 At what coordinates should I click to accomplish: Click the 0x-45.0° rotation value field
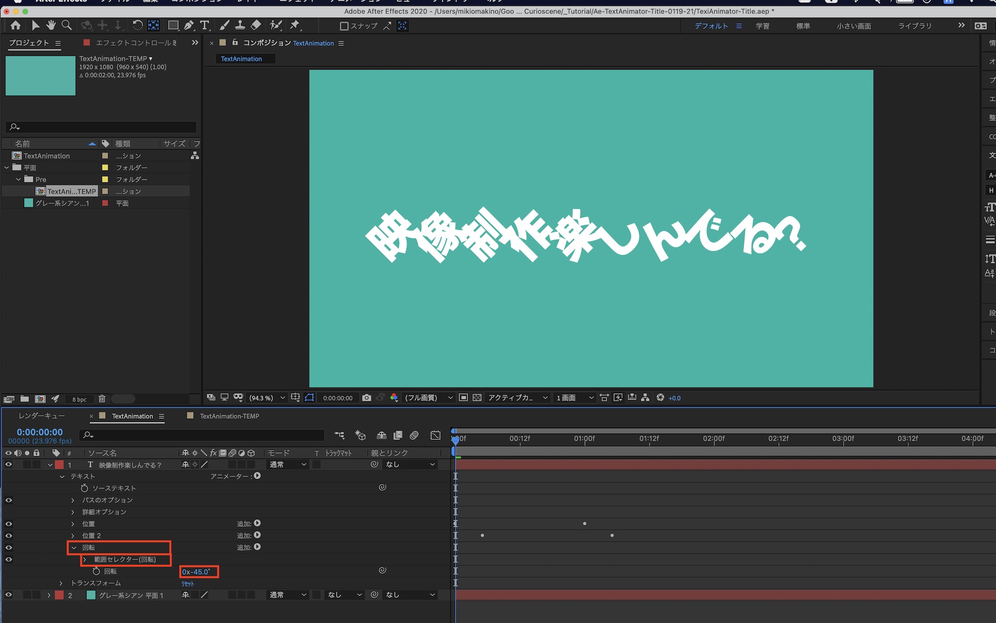tap(196, 572)
